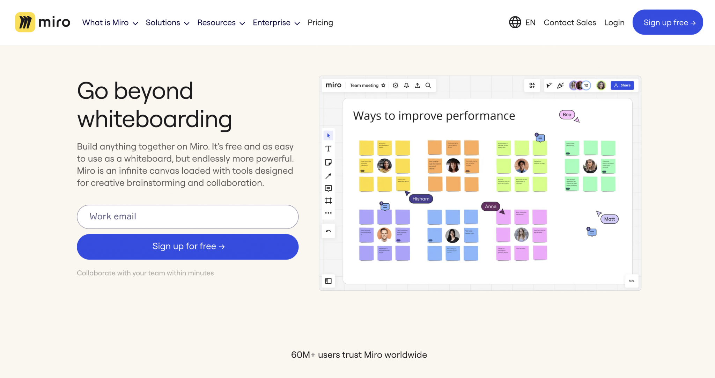This screenshot has width=715, height=378.
Task: Pick the arrow/connector tool
Action: click(328, 176)
